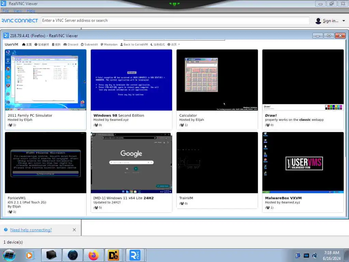Open Windows 98 Second Edition thumbnail
349x262 pixels.
click(x=131, y=80)
